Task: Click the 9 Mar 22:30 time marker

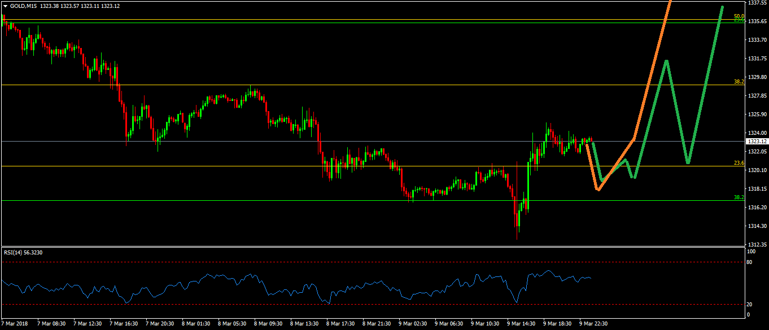Action: (593, 324)
